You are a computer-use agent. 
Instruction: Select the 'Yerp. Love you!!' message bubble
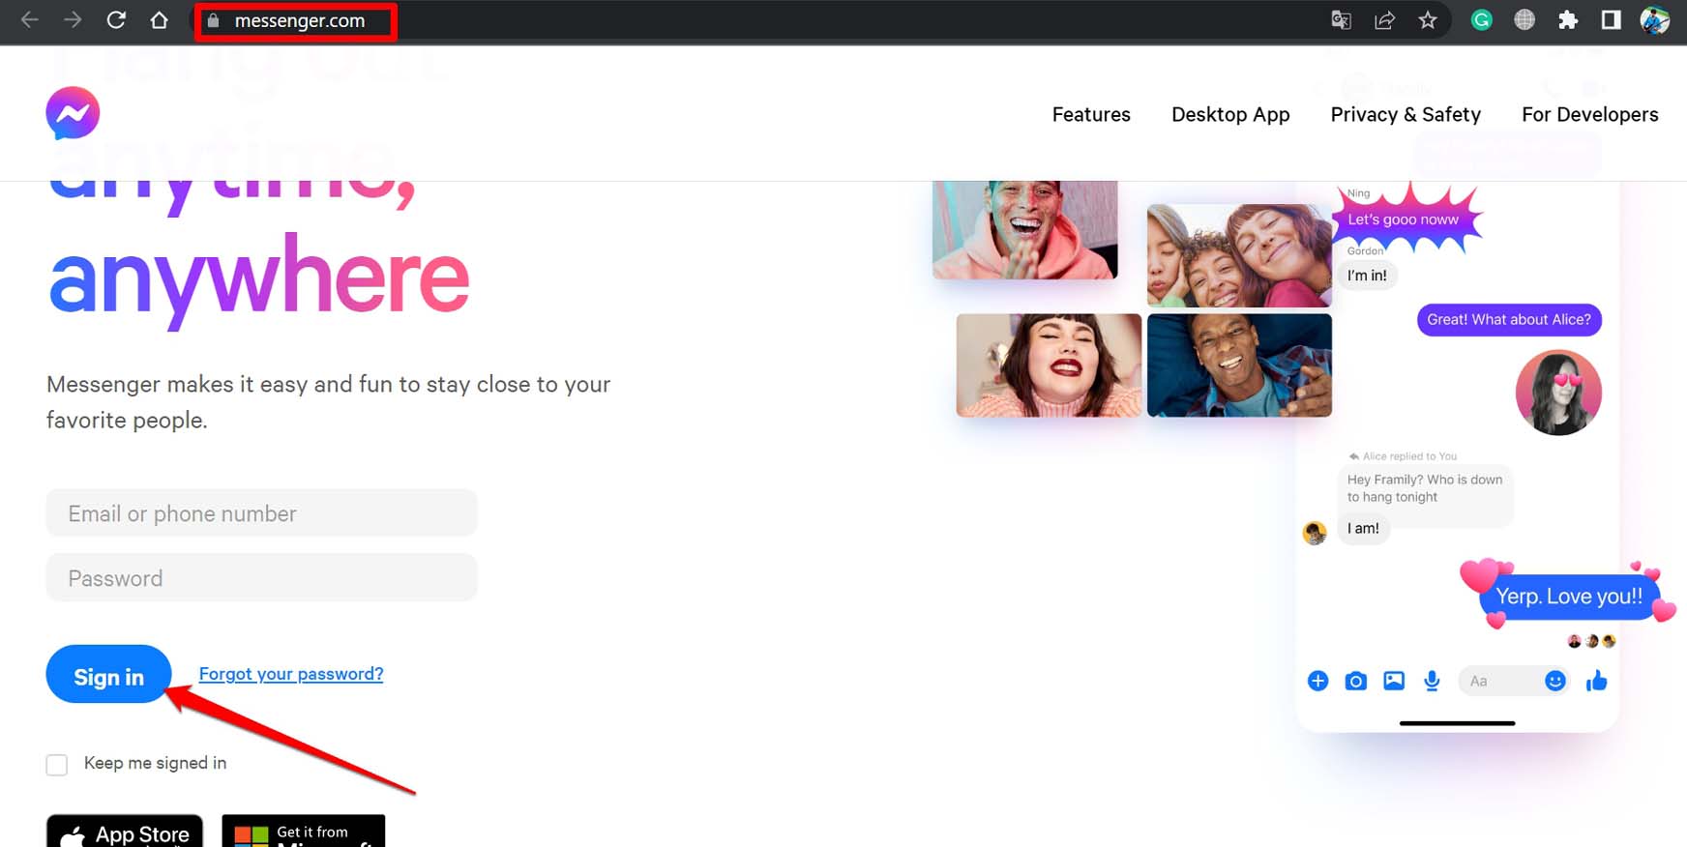[x=1569, y=597]
